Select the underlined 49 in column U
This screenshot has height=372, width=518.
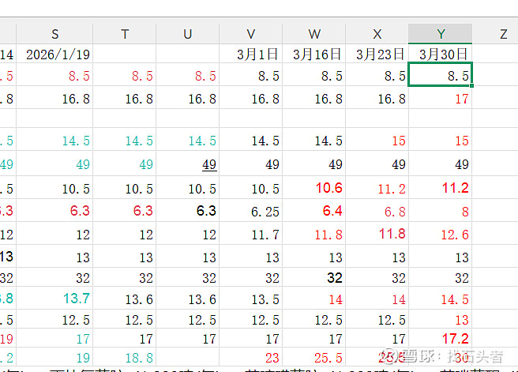click(x=188, y=163)
